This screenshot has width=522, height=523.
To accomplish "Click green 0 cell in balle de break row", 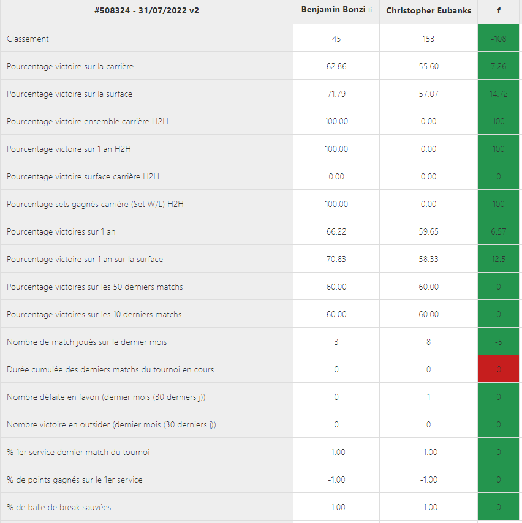I will pyautogui.click(x=498, y=507).
